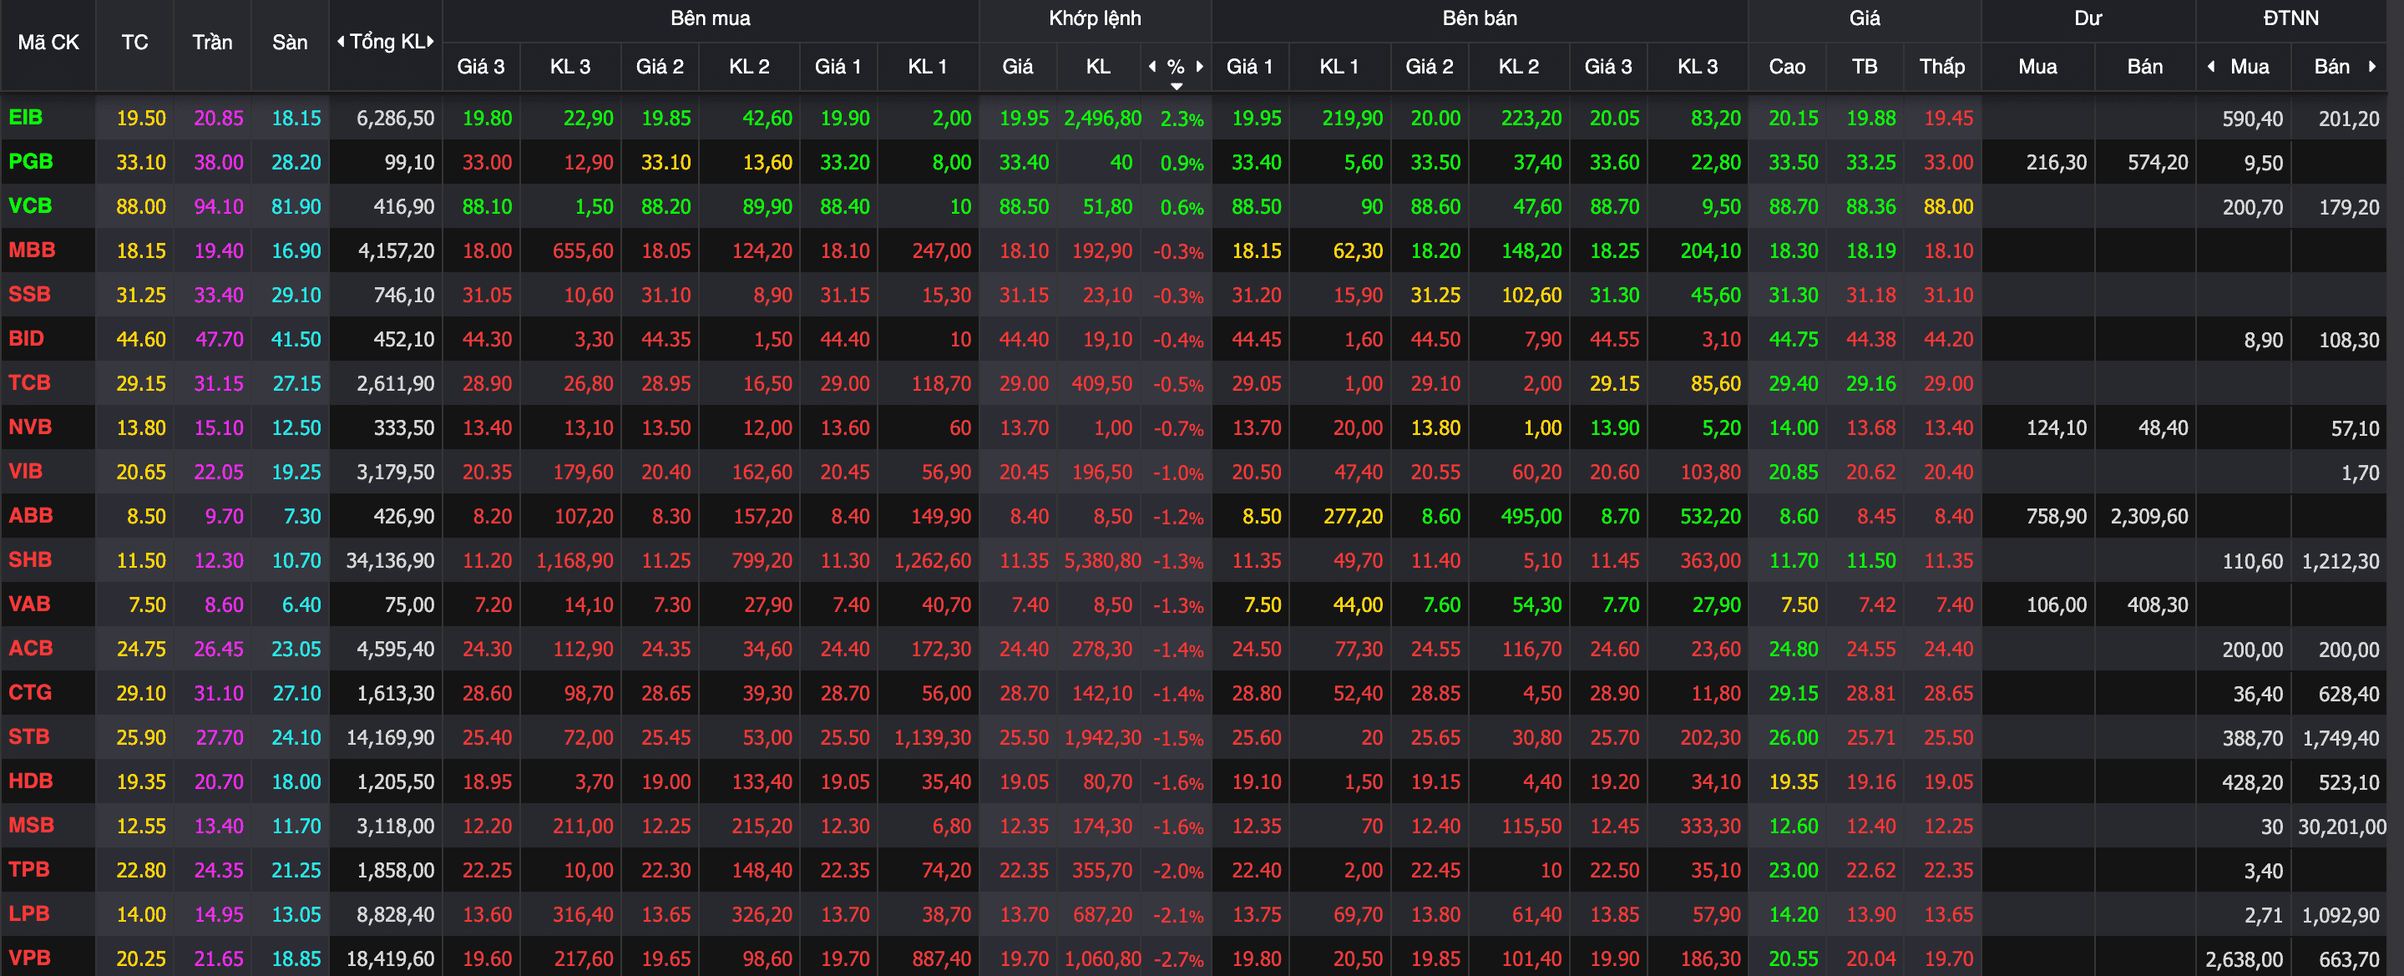Click the ĐTNN group header
2404x976 pixels.
tap(2290, 18)
